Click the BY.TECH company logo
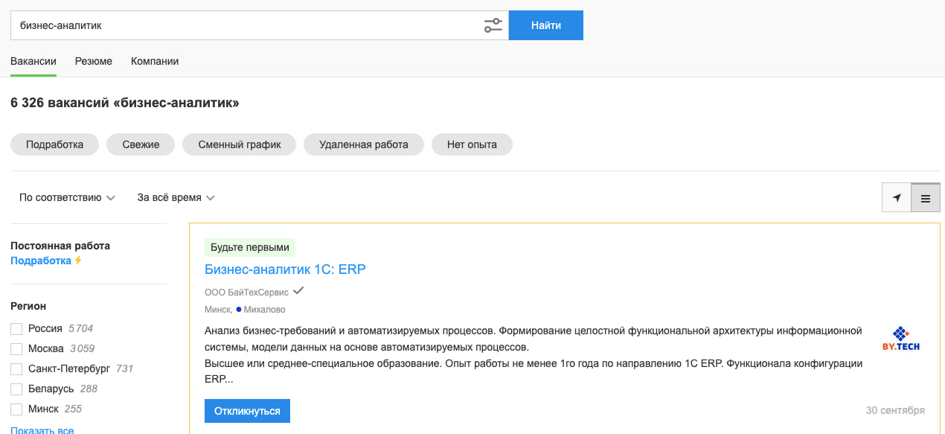 click(902, 339)
